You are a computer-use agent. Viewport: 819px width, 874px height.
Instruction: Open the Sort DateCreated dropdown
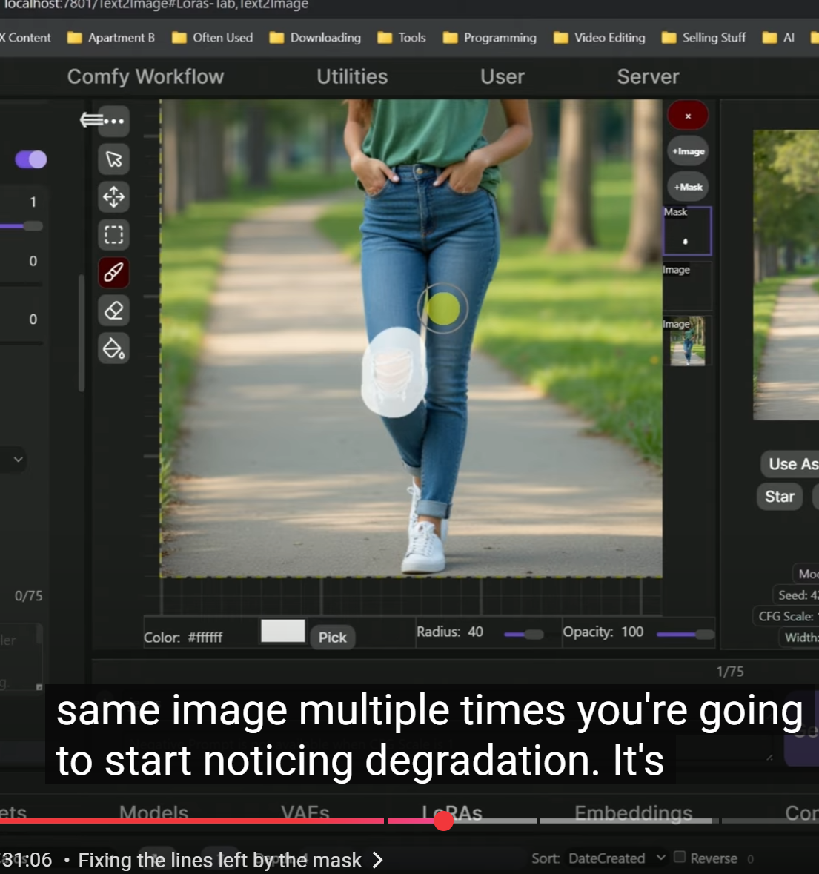(x=616, y=858)
